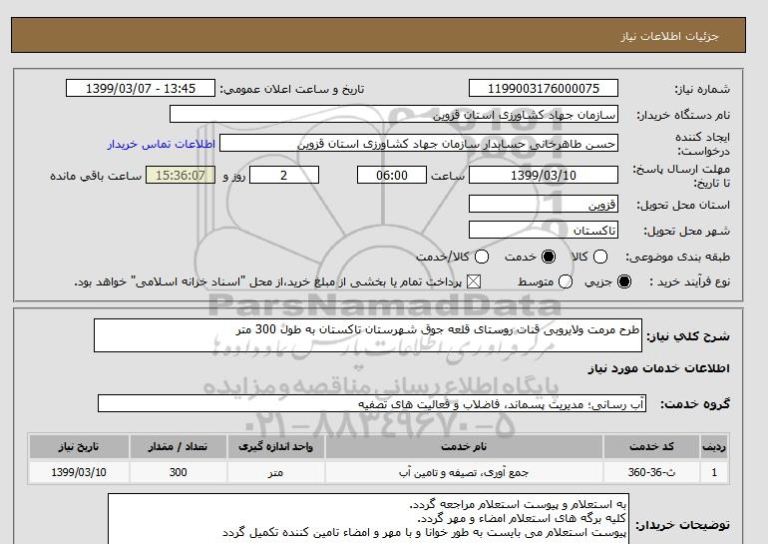Click the جزئیات اطلاعات نیاز header title
Image resolution: width=768 pixels, height=544 pixels.
669,36
